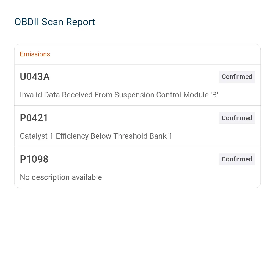Click the phrase Suspension Control Module 'B'

pos(166,95)
